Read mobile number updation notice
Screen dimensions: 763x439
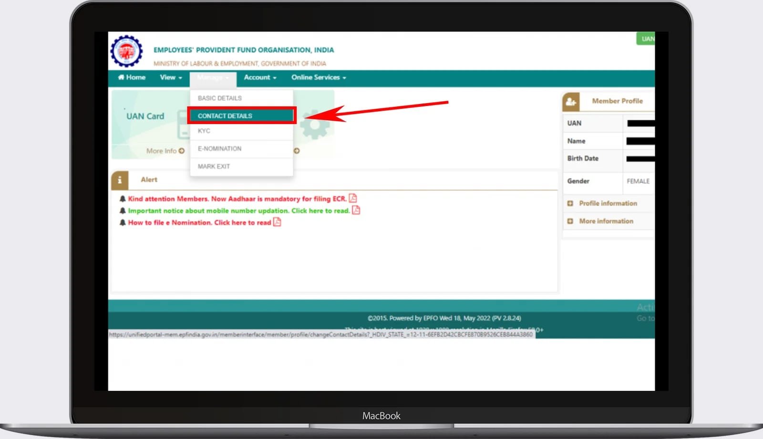(239, 210)
